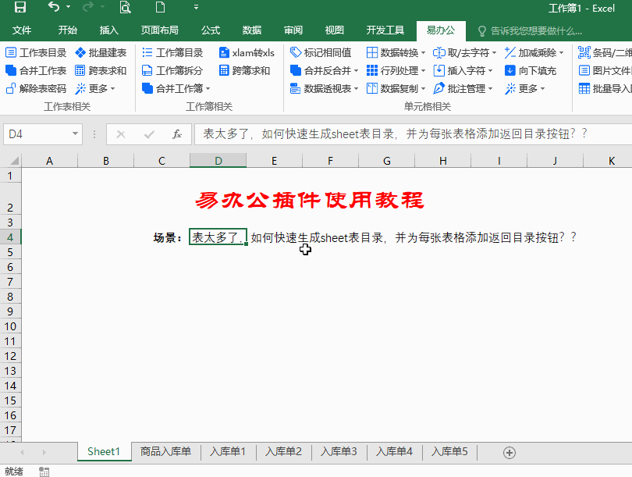Open the 入库单1 sheet tab
The image size is (632, 477).
[228, 451]
